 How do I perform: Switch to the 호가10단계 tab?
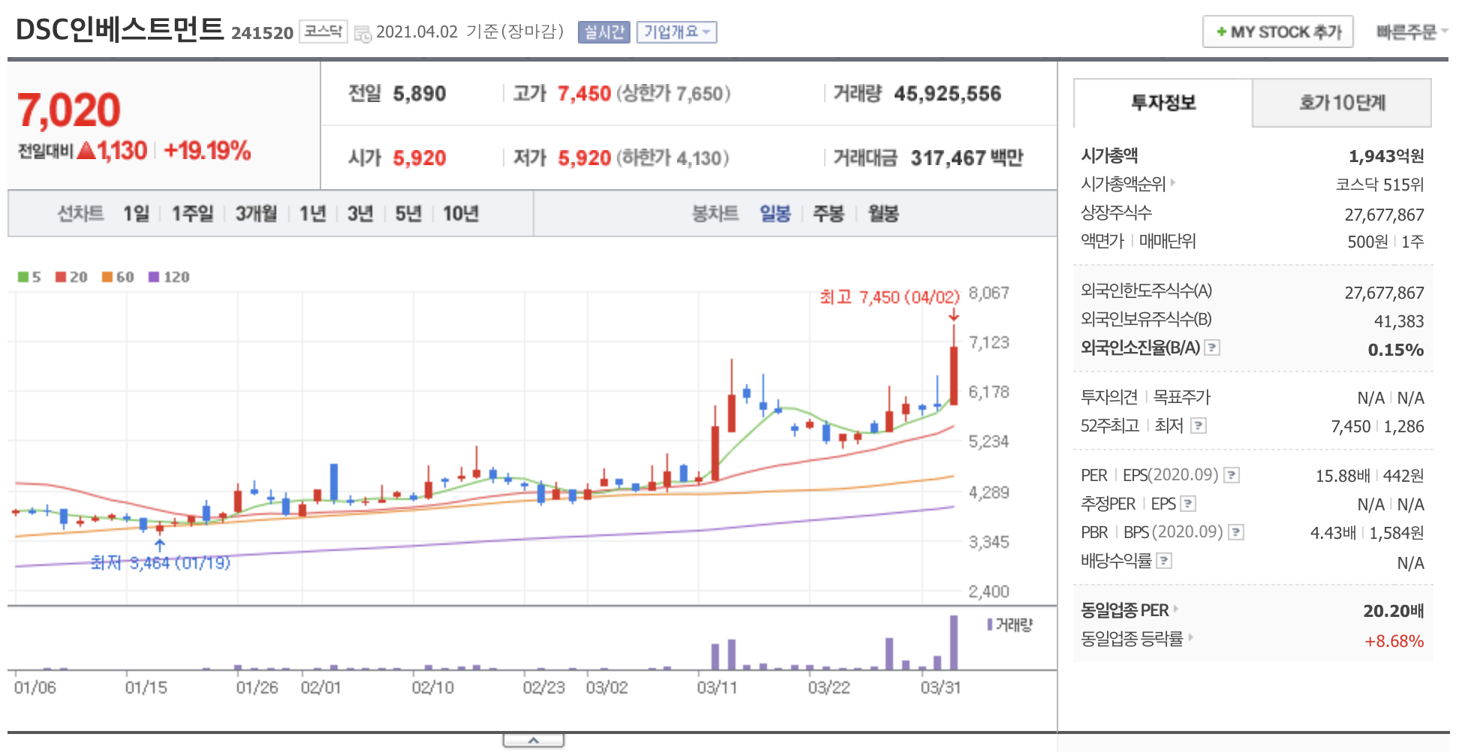[x=1342, y=103]
